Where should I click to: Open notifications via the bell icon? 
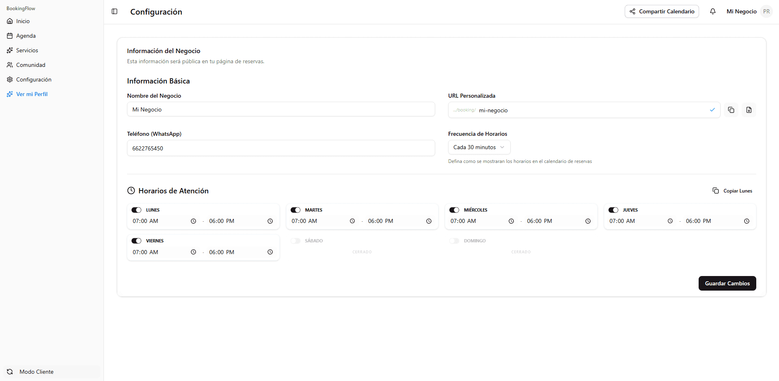click(x=712, y=11)
